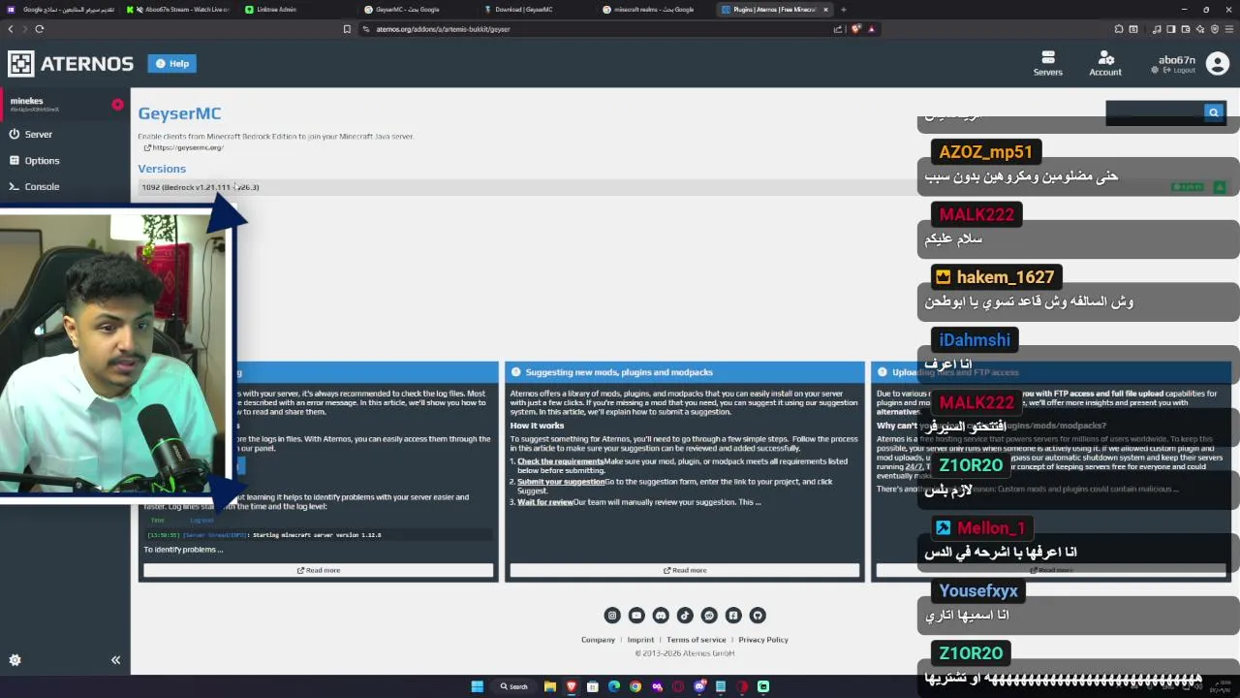Close the Plugins Aternos tab

click(825, 10)
